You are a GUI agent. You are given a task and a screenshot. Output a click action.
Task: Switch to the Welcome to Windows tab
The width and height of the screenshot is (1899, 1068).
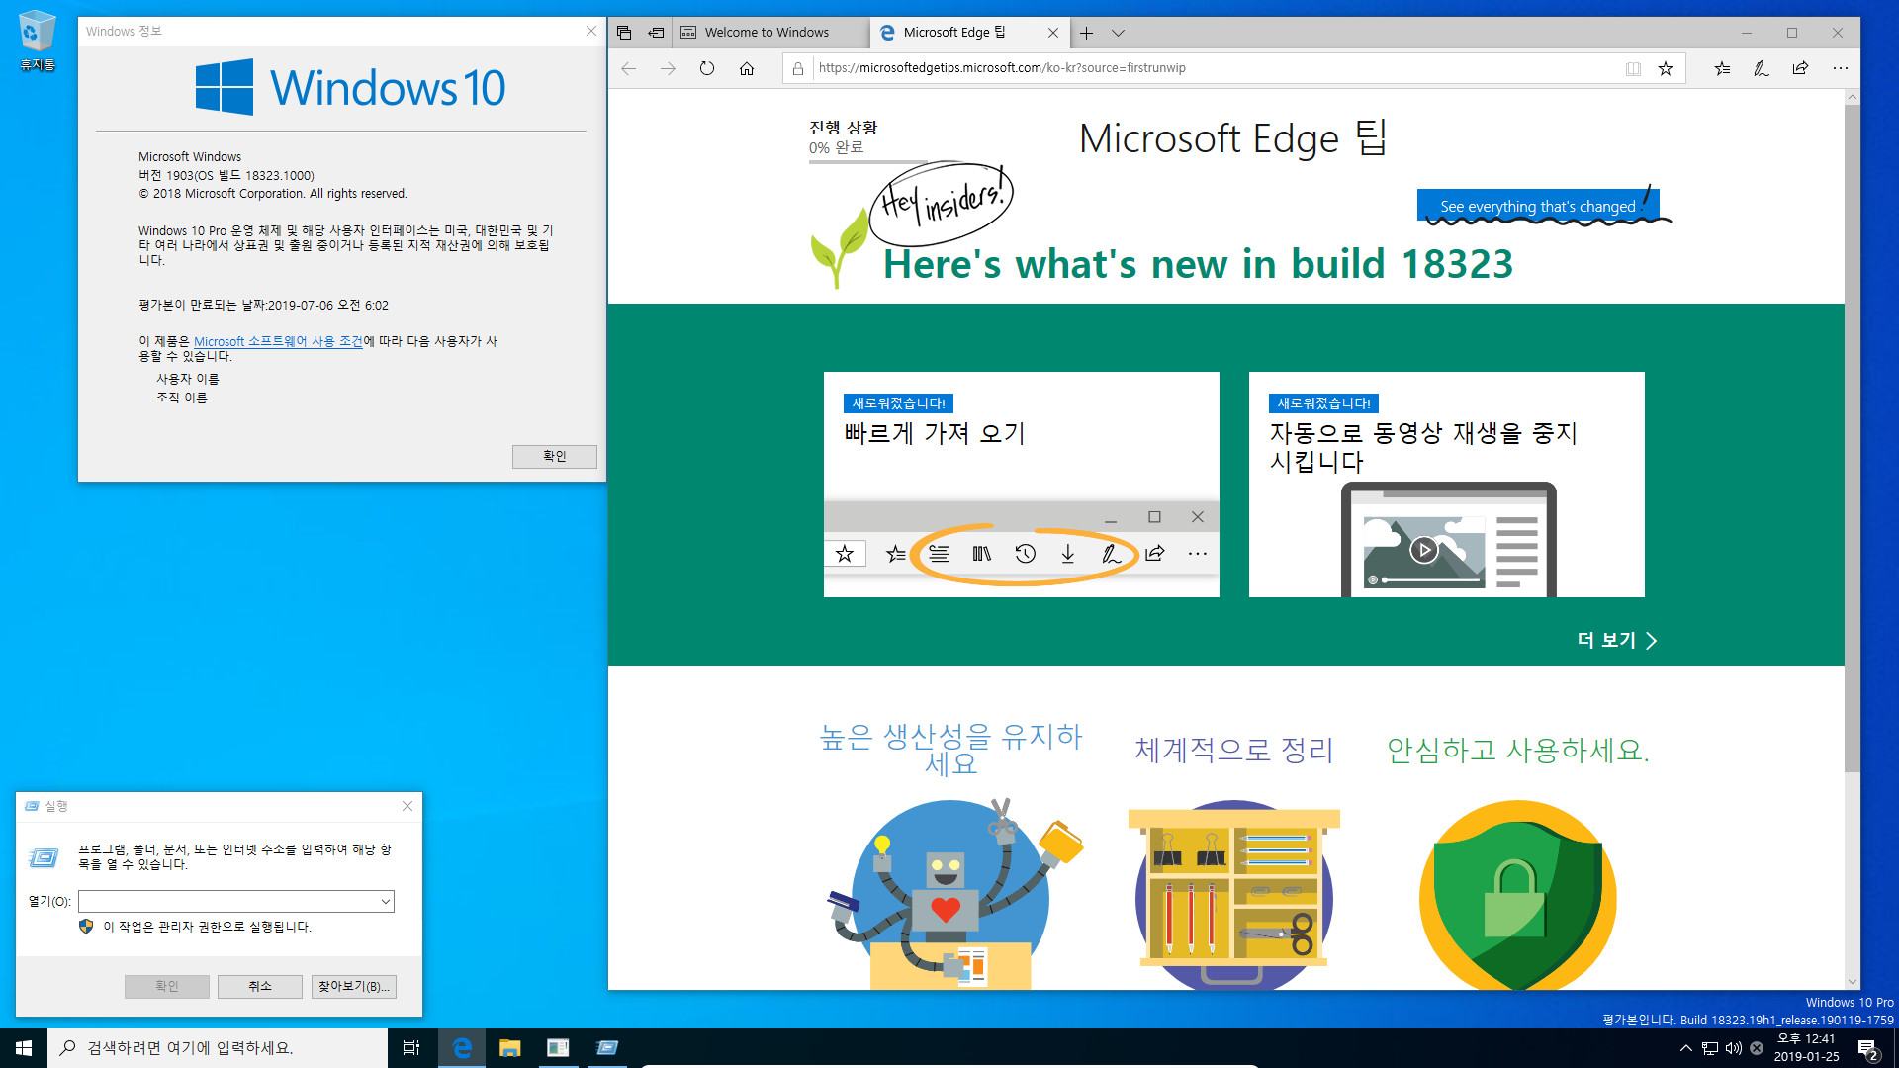(771, 33)
